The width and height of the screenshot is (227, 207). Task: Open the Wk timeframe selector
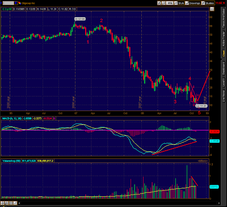tap(170, 3)
